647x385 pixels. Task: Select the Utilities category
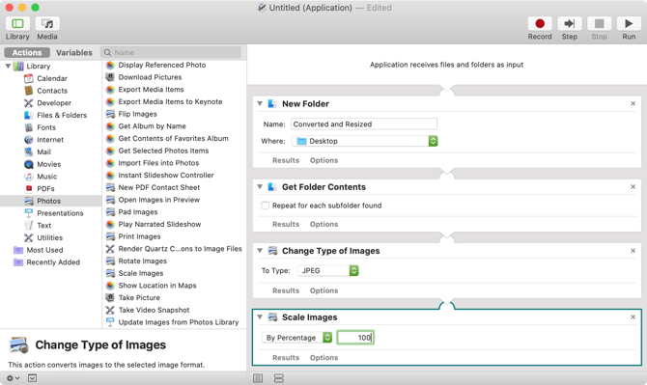(49, 237)
